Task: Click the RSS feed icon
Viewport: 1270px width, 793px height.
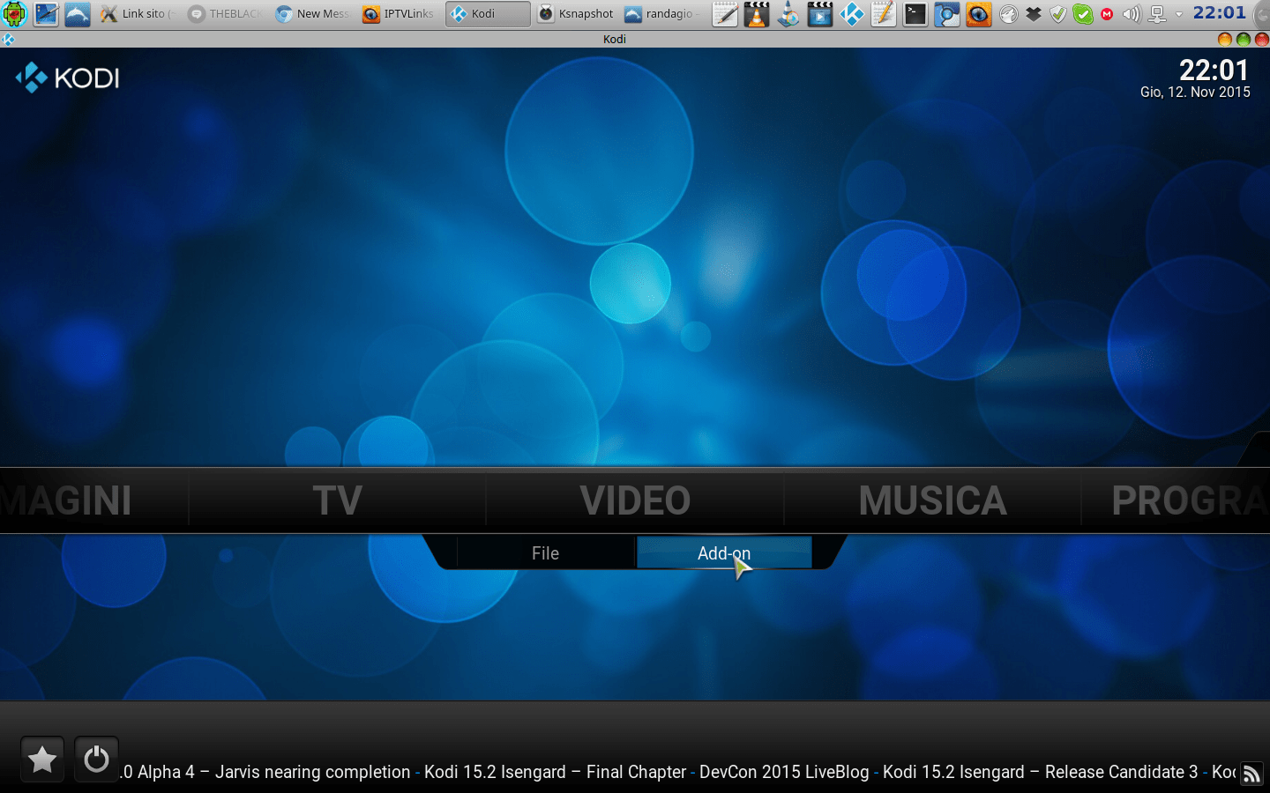Action: coord(1251,773)
